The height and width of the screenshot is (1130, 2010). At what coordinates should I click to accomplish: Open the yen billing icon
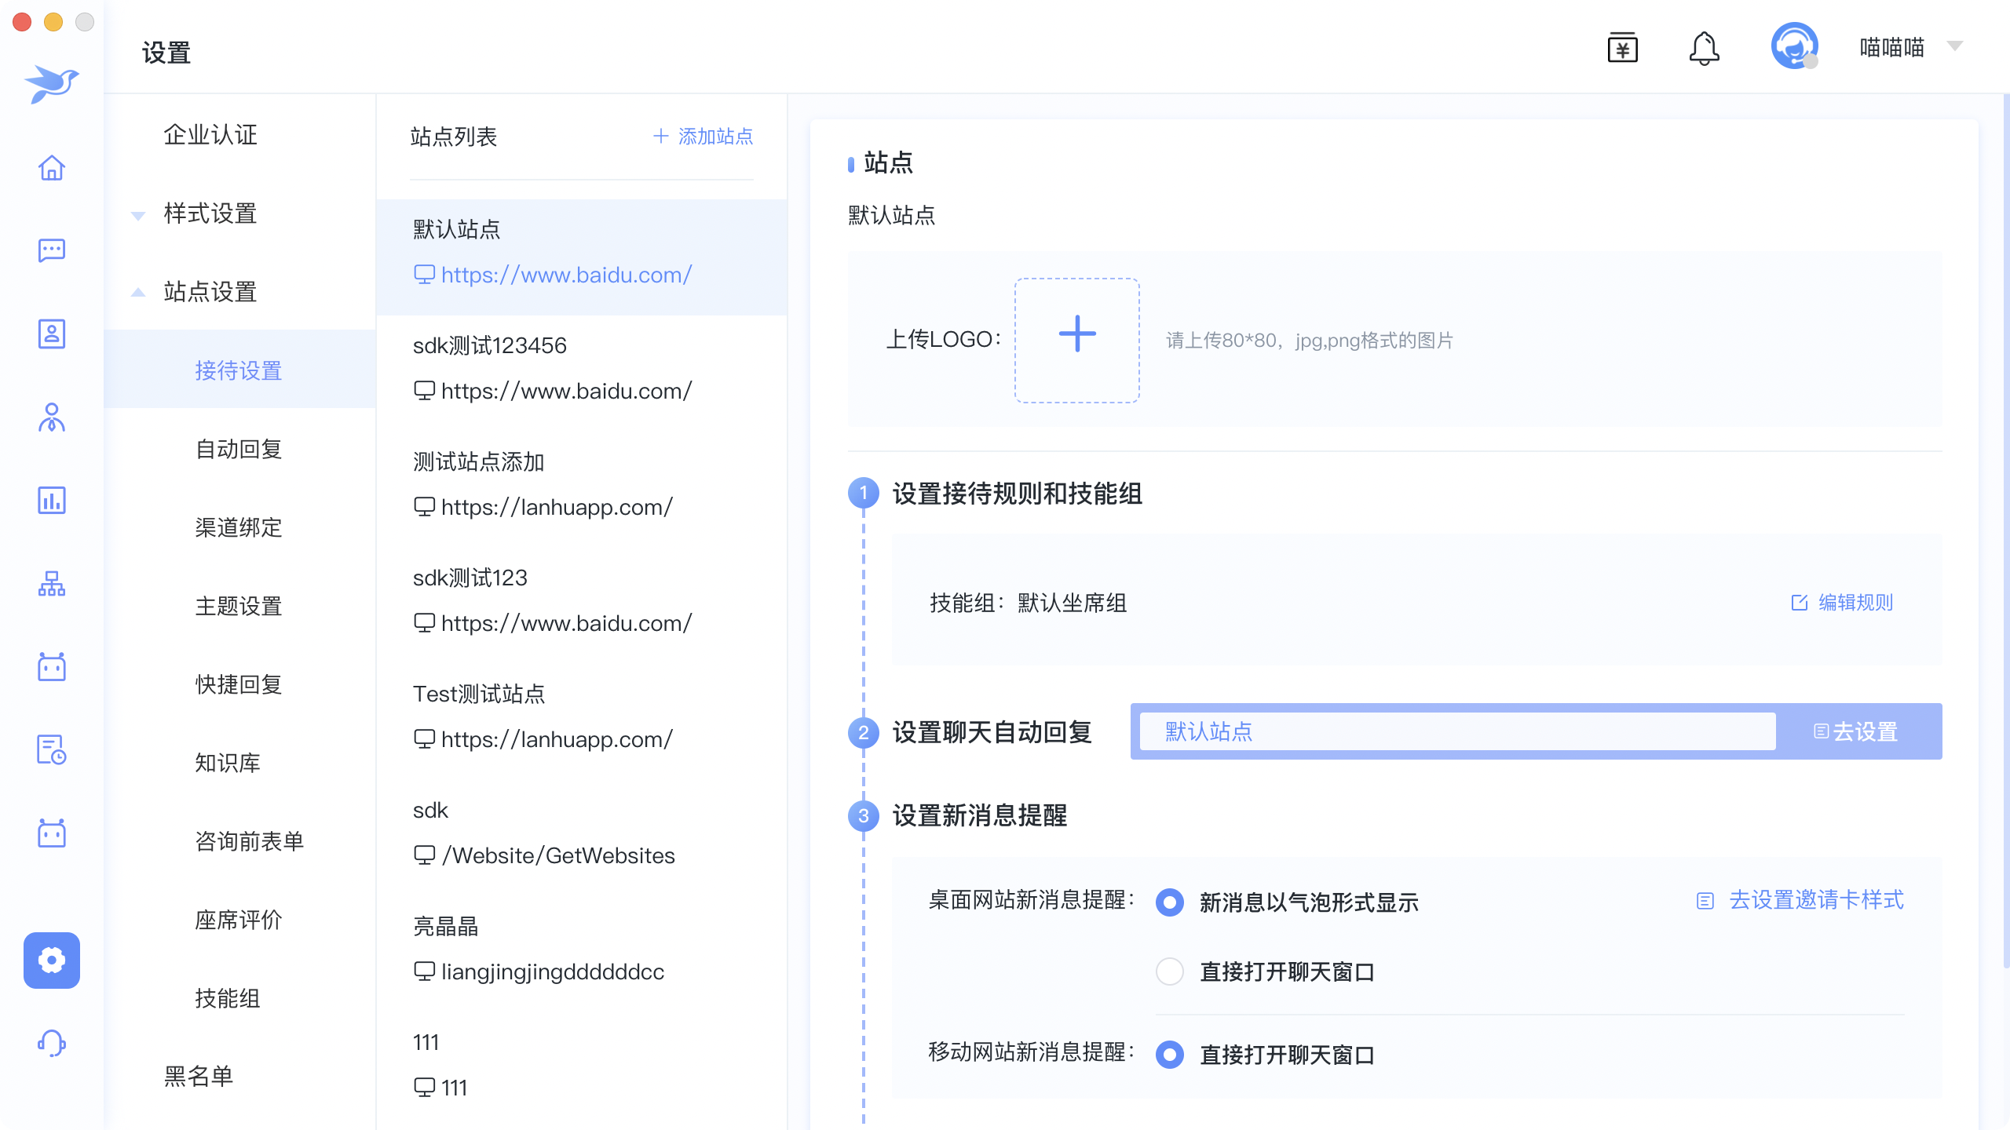[1622, 49]
